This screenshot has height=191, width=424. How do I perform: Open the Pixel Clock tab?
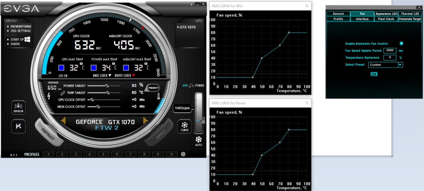coord(386,19)
